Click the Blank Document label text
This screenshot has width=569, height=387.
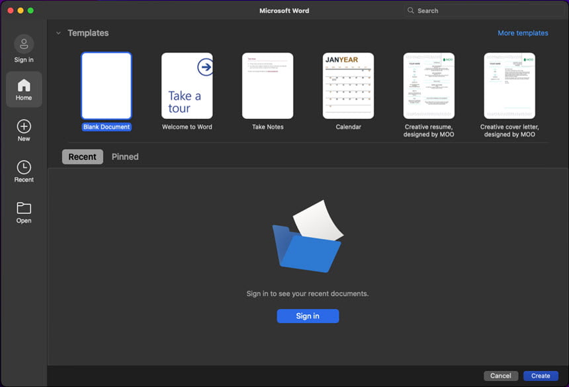(x=107, y=127)
